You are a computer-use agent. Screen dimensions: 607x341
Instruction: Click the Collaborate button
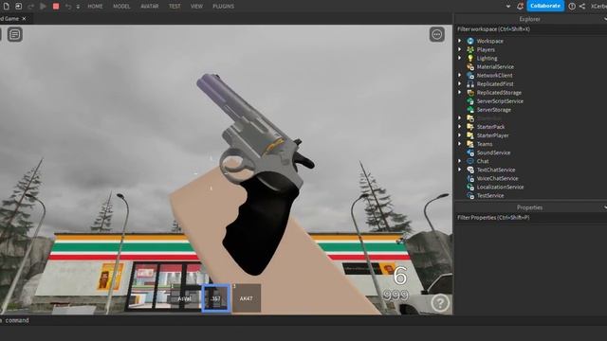545,6
